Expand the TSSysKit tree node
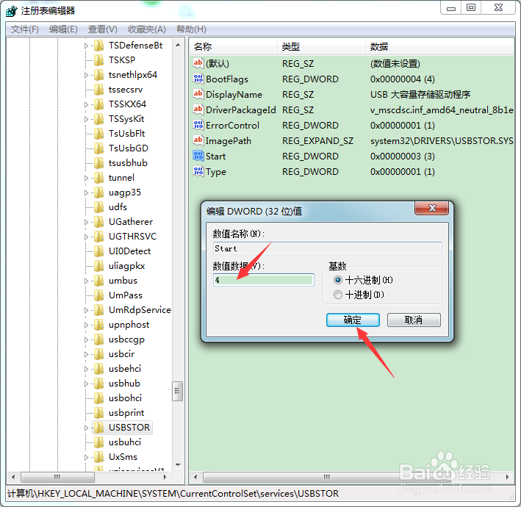This screenshot has width=521, height=507. coord(86,119)
